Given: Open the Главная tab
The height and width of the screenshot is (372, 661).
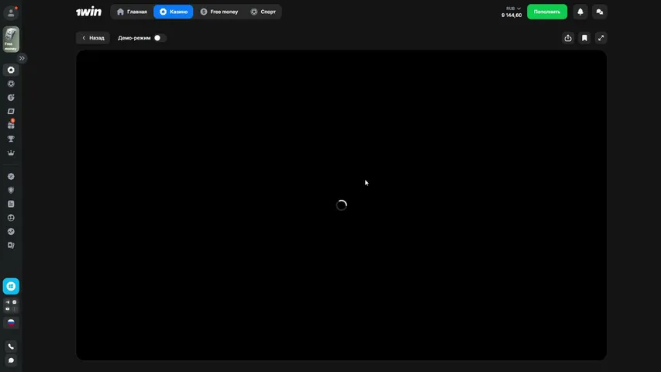Looking at the screenshot, I should pyautogui.click(x=132, y=12).
